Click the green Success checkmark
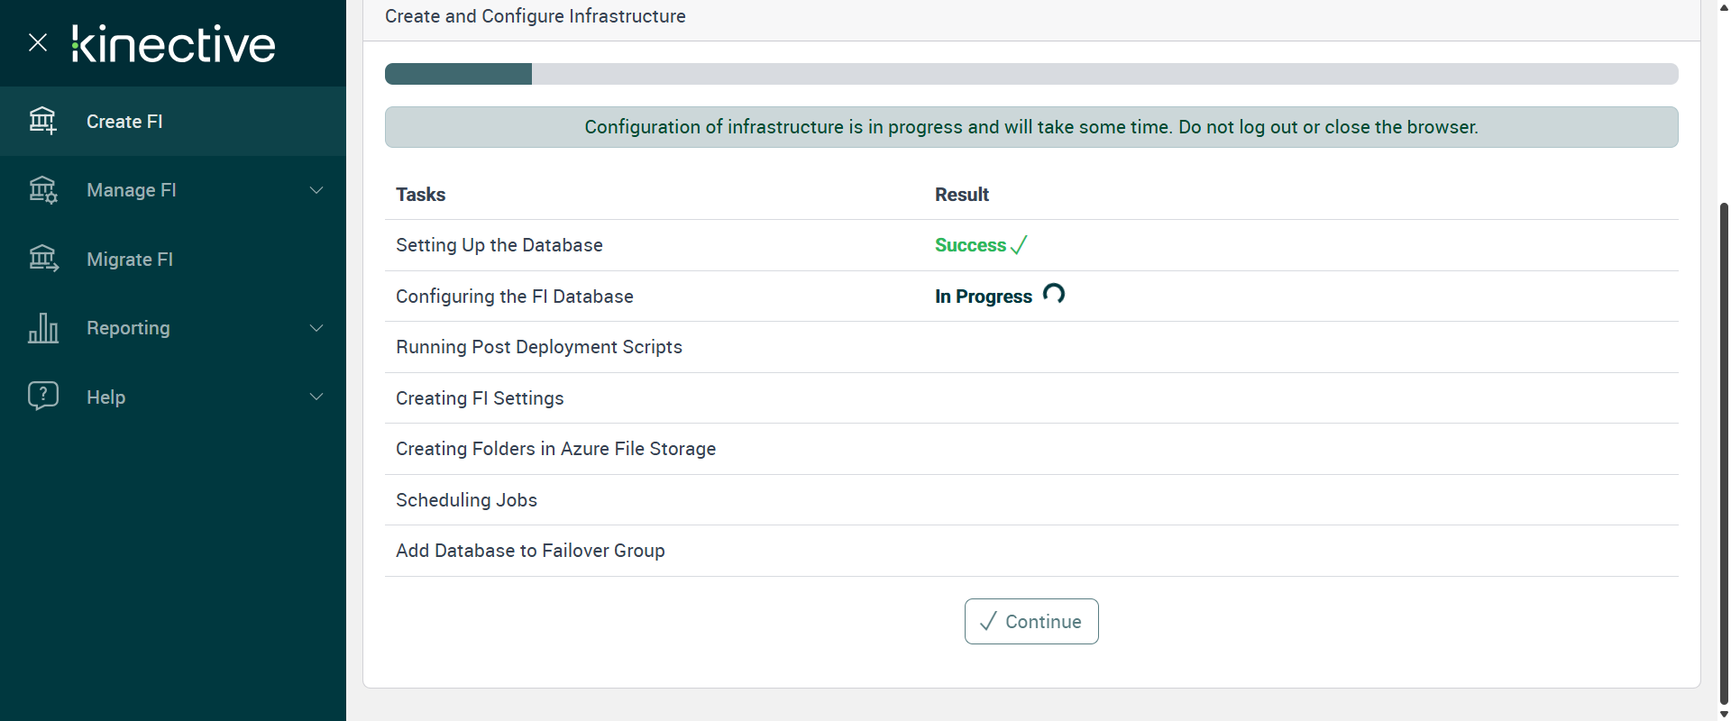This screenshot has height=721, width=1731. [x=1019, y=245]
